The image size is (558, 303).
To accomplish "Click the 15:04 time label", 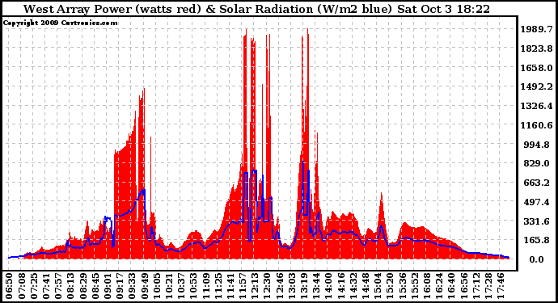I will point(378,286).
